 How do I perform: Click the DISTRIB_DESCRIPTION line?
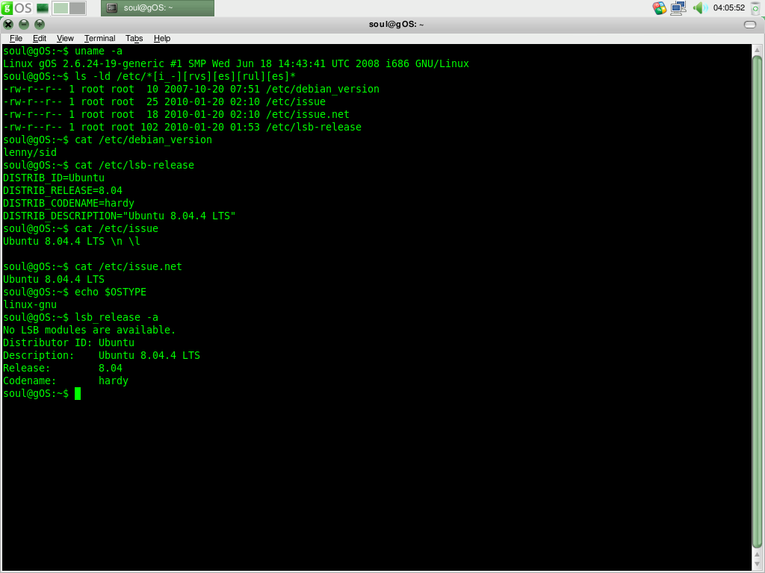pos(120,216)
